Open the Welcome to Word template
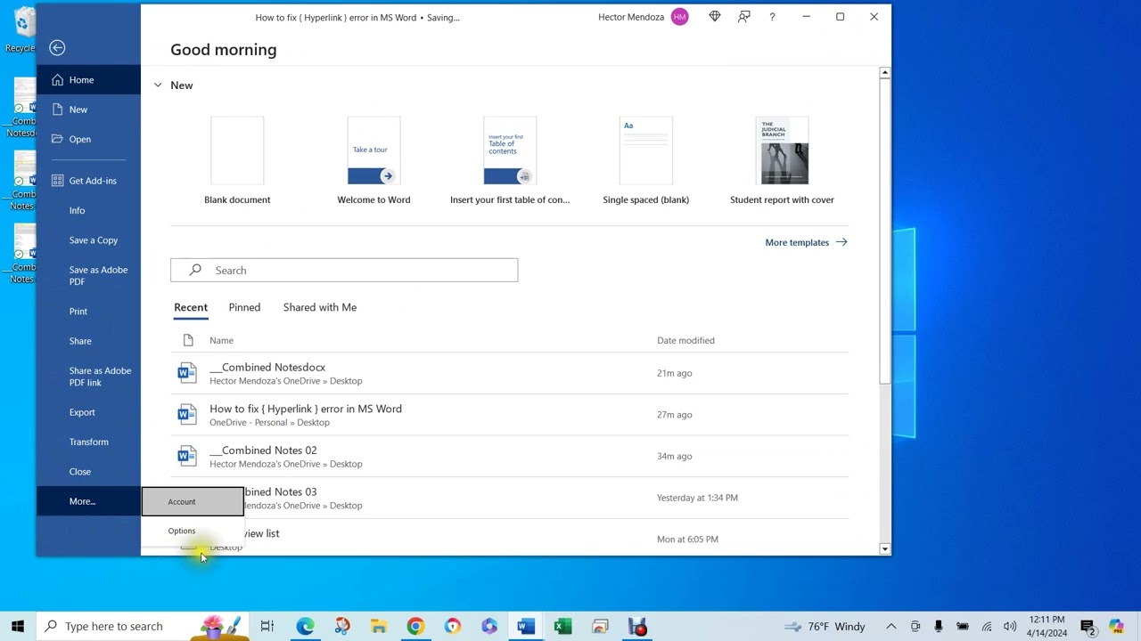The width and height of the screenshot is (1141, 641). (373, 160)
